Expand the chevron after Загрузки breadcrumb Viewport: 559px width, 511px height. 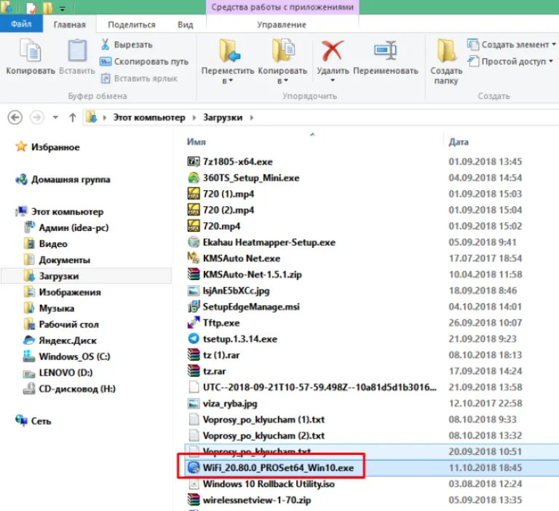click(252, 117)
